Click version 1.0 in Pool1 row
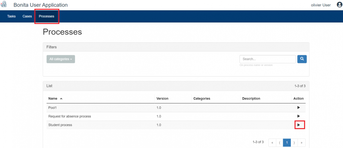Viewport: 343px width, 148px height. pyautogui.click(x=159, y=108)
